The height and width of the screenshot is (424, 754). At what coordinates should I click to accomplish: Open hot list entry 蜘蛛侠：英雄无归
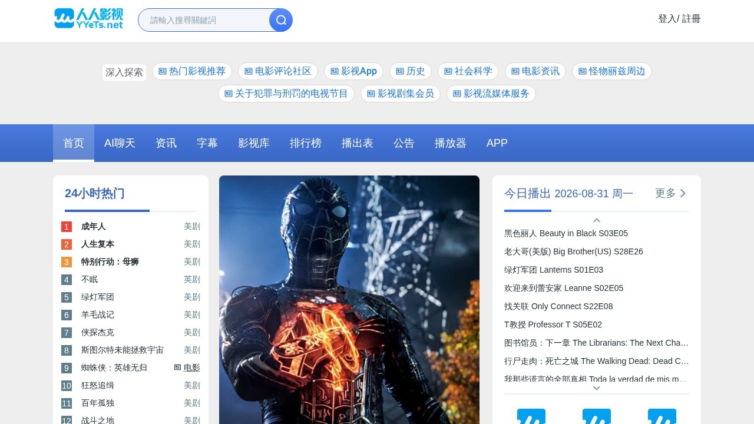click(114, 368)
